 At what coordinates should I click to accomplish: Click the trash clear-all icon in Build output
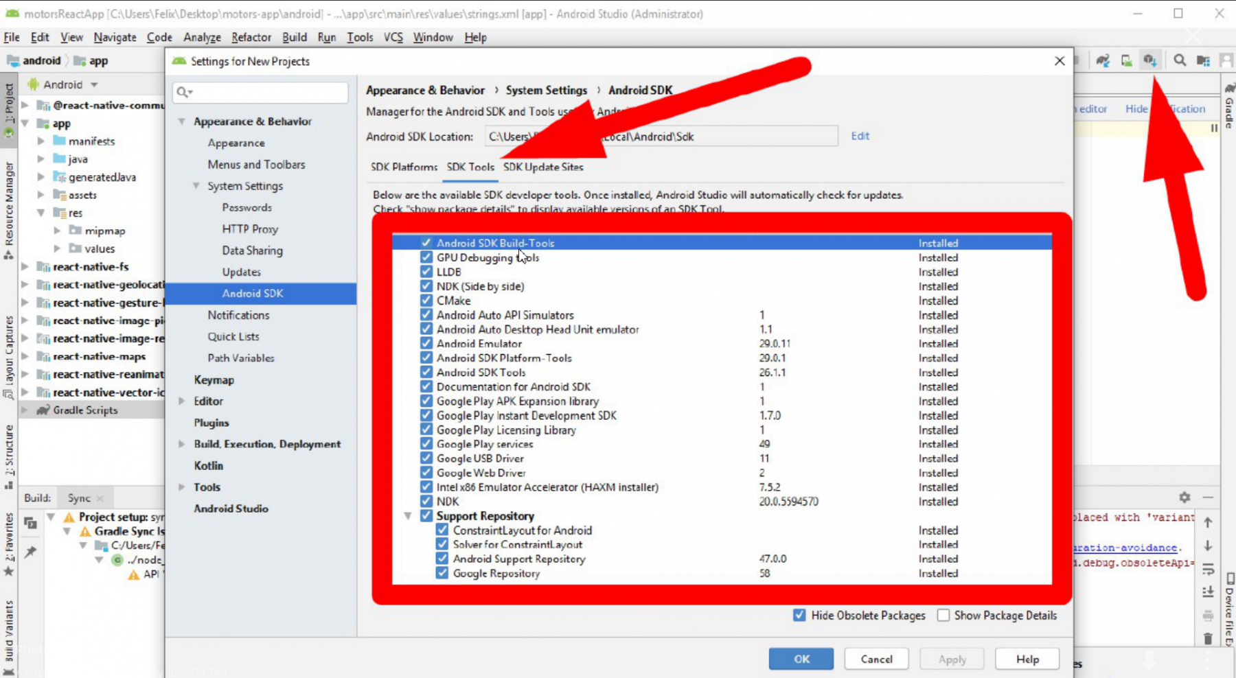(1208, 638)
